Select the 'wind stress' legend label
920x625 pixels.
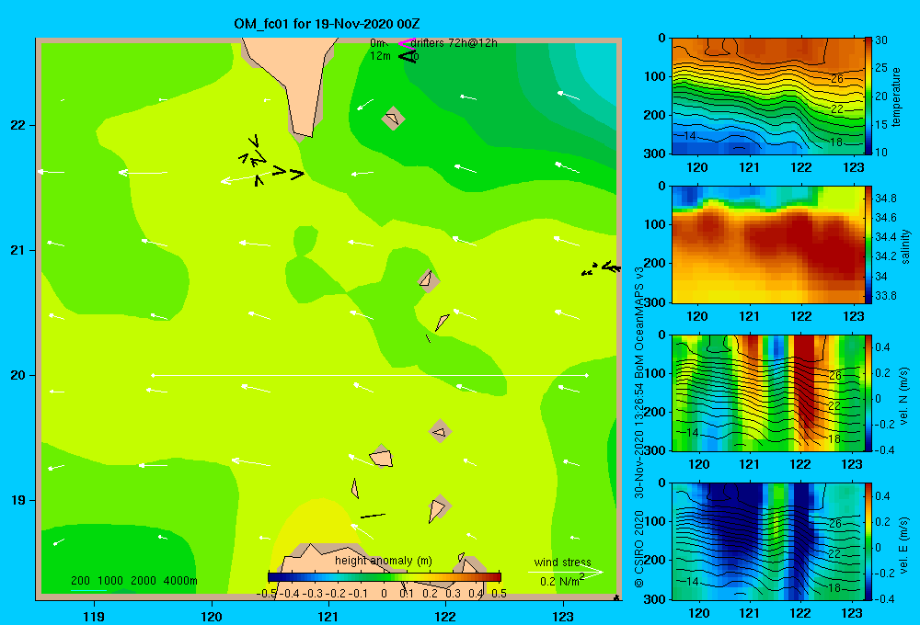pyautogui.click(x=562, y=562)
